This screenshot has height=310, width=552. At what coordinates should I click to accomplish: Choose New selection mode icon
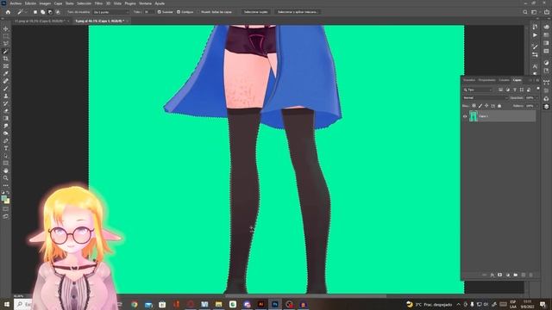35,12
